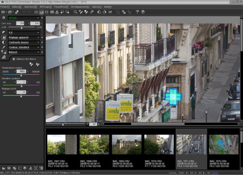
Task: Go to next image arrow icon
Action: click(67, 12)
